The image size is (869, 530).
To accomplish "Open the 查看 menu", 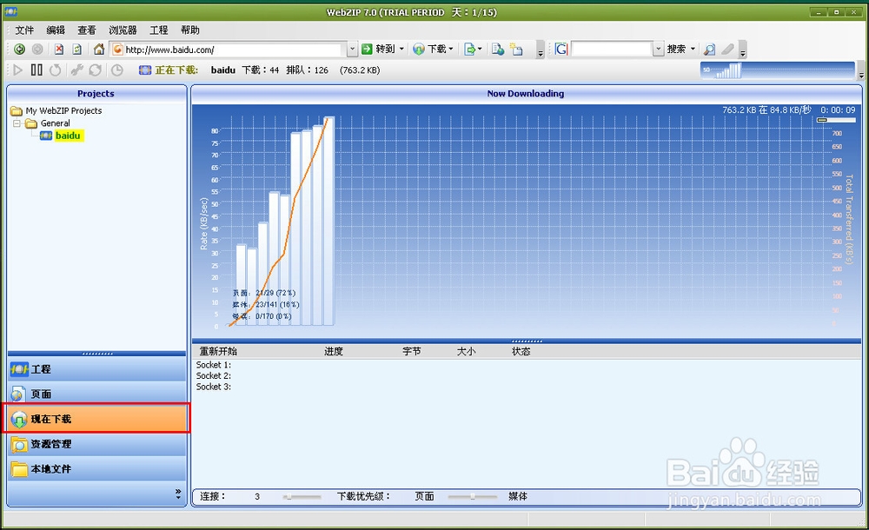I will [x=86, y=30].
